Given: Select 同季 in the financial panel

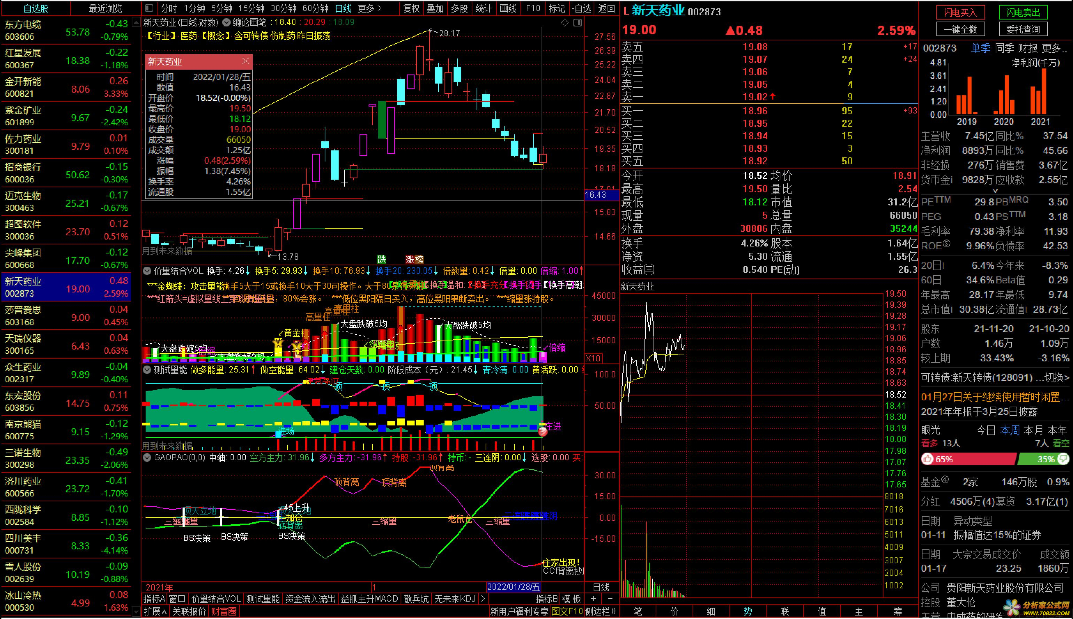Looking at the screenshot, I should click(1004, 48).
